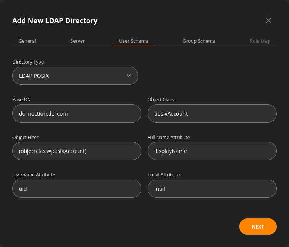Image resolution: width=289 pixels, height=247 pixels.
Task: Switch to the General tab
Action: point(27,41)
